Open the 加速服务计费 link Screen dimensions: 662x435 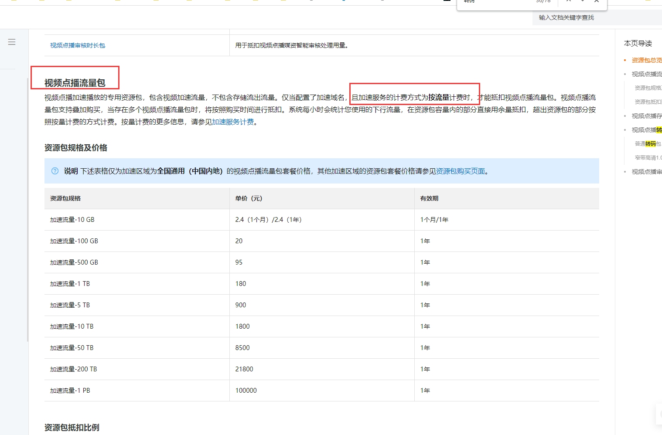click(233, 122)
